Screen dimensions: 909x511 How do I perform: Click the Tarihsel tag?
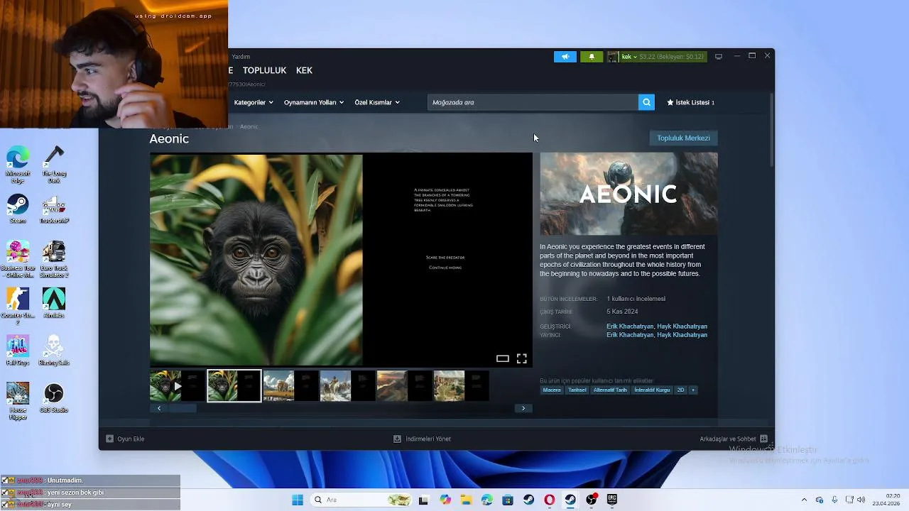pyautogui.click(x=577, y=390)
